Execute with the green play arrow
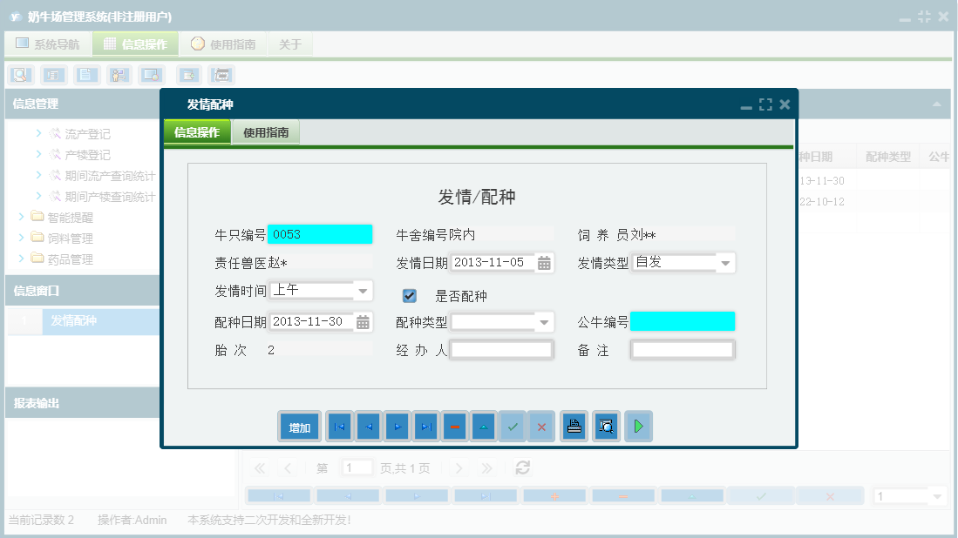 (637, 426)
